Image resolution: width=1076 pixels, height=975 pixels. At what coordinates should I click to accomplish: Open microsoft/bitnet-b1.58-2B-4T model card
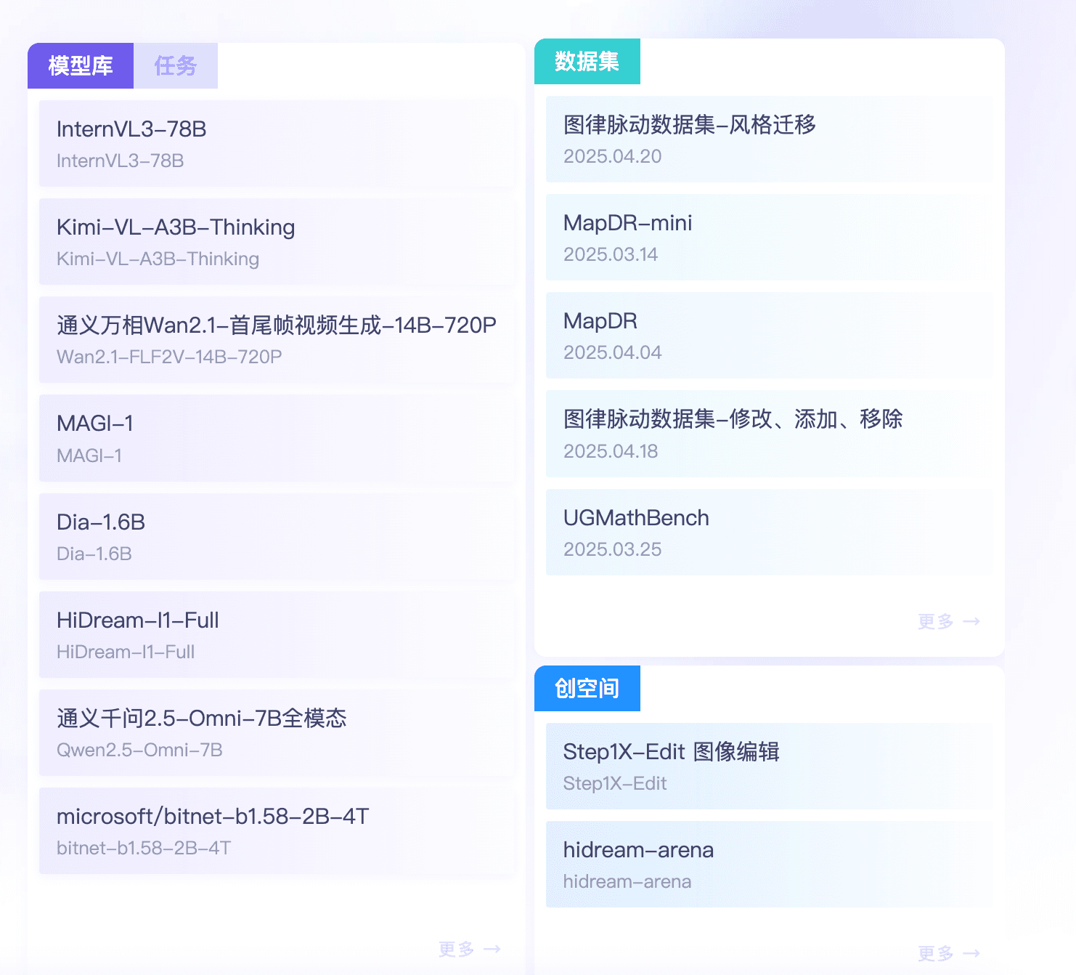(x=277, y=830)
